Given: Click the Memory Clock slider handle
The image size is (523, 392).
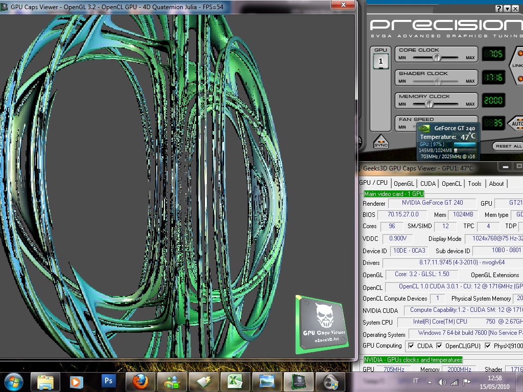Looking at the screenshot, I should click(429, 104).
